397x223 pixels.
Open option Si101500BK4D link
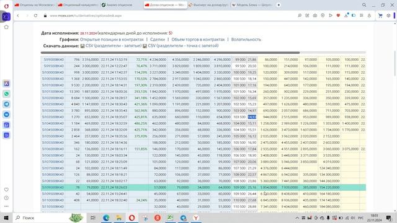53,92
